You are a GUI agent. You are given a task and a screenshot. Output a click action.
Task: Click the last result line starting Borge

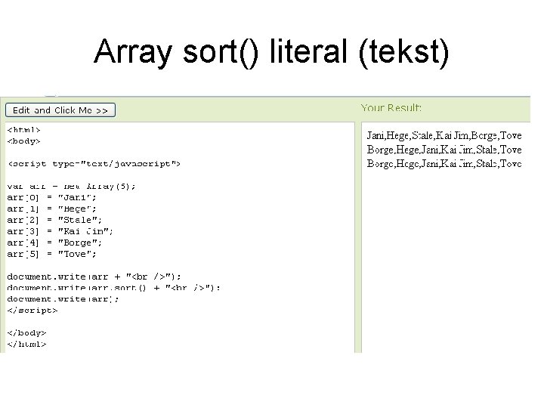pyautogui.click(x=444, y=164)
